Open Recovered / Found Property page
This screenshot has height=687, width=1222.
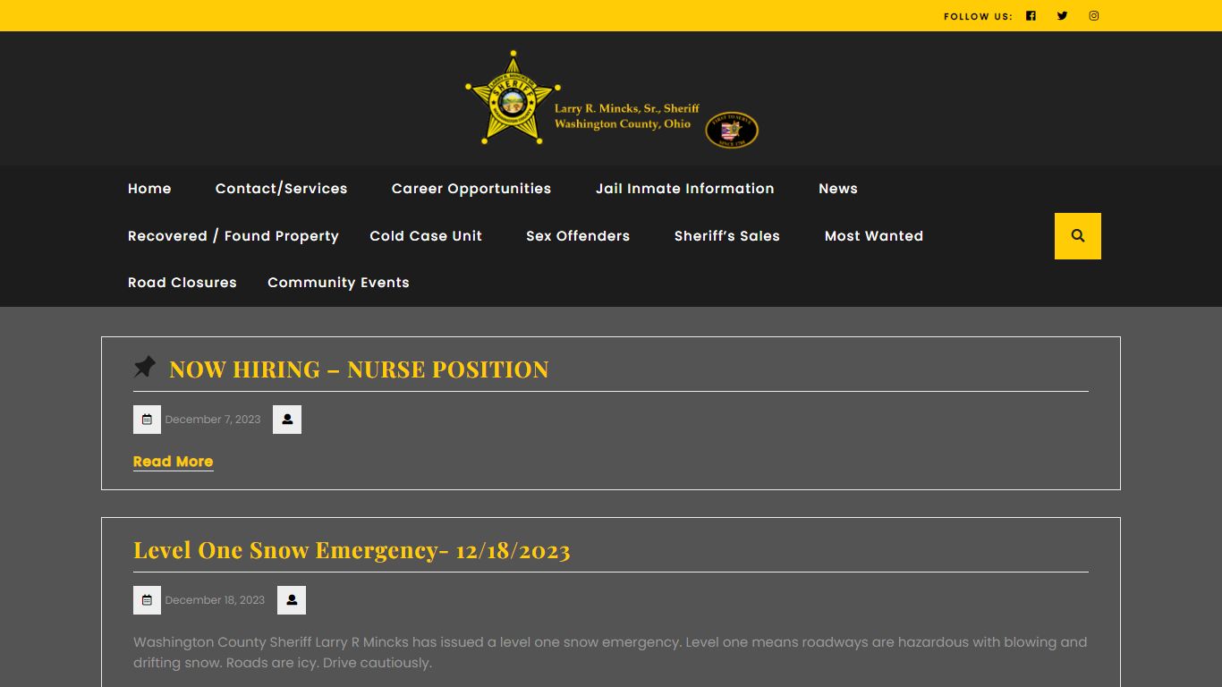(233, 236)
